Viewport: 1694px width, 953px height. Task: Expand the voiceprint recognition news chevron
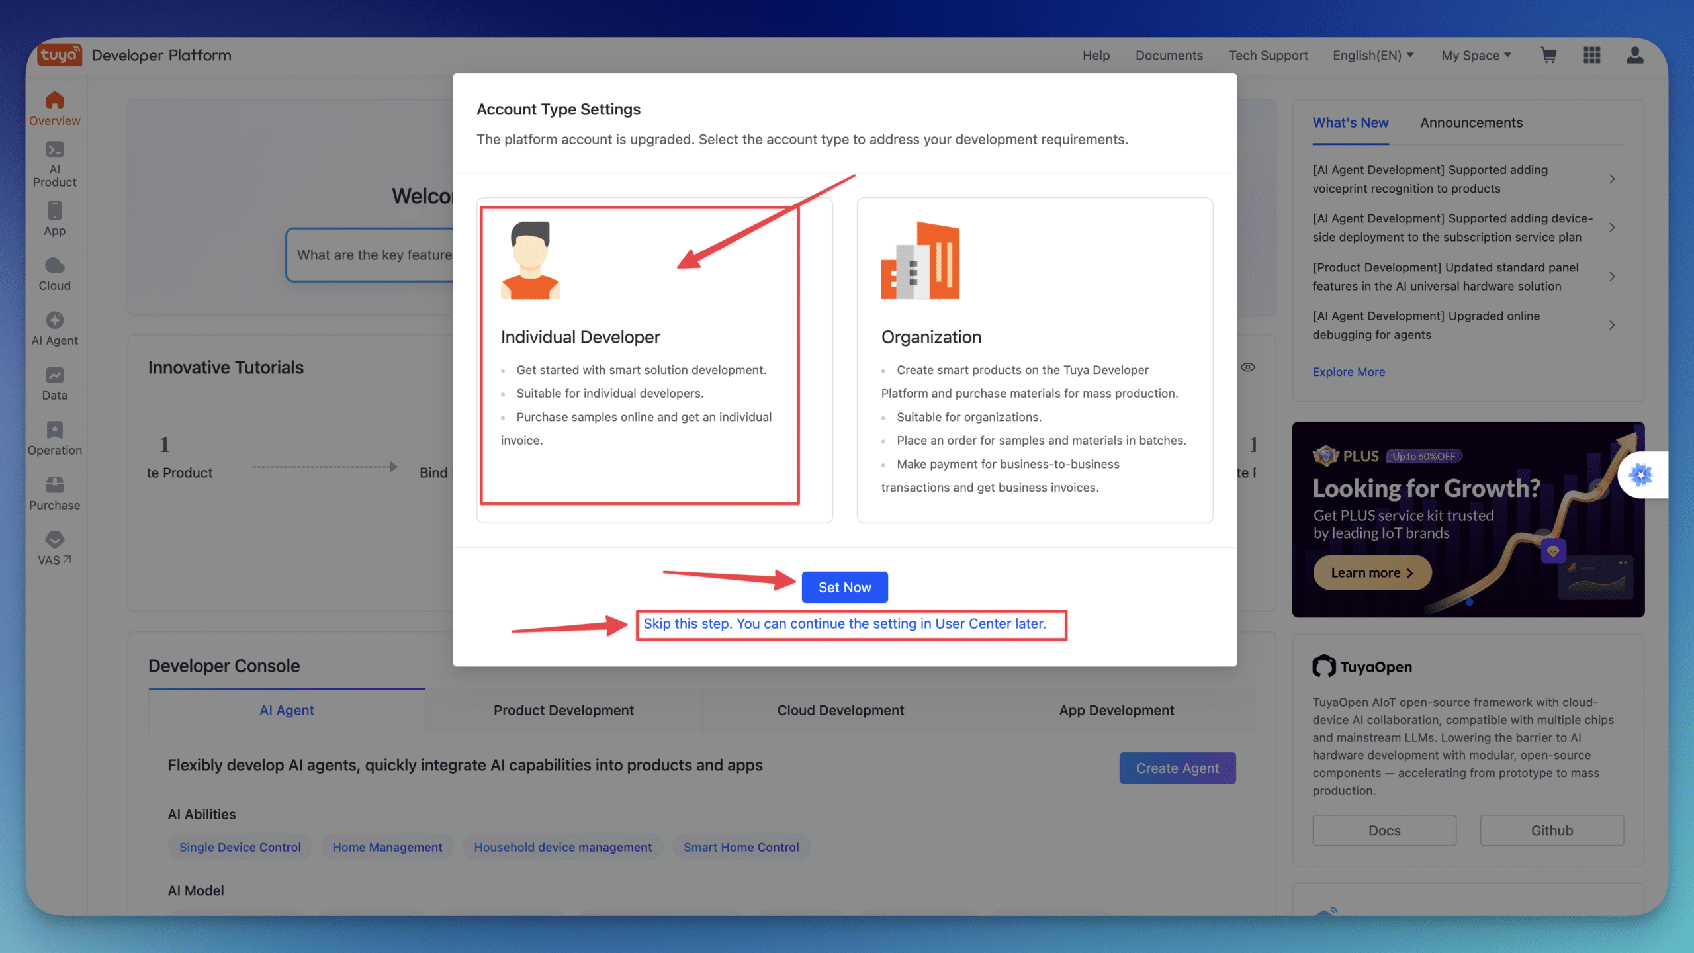[x=1612, y=179]
